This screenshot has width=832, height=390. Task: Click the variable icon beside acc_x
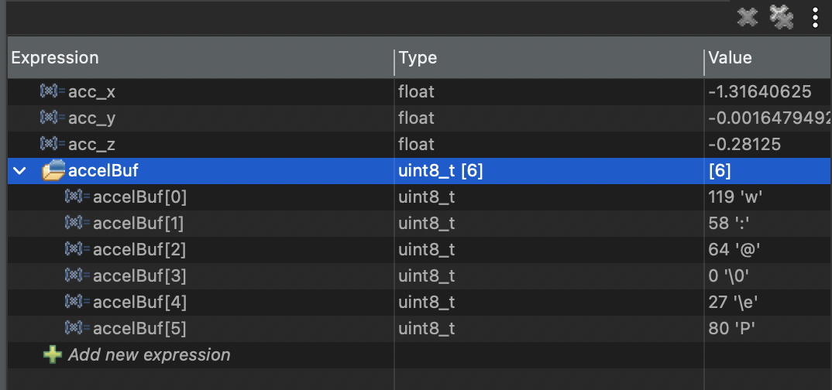coord(52,92)
